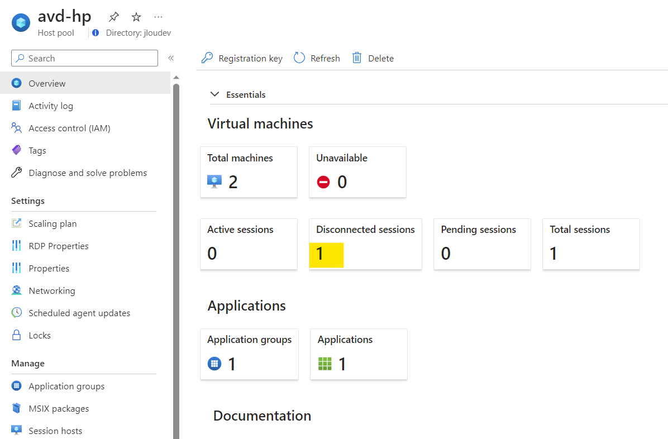
Task: Click the Directory: jloudev text
Action: click(x=139, y=33)
